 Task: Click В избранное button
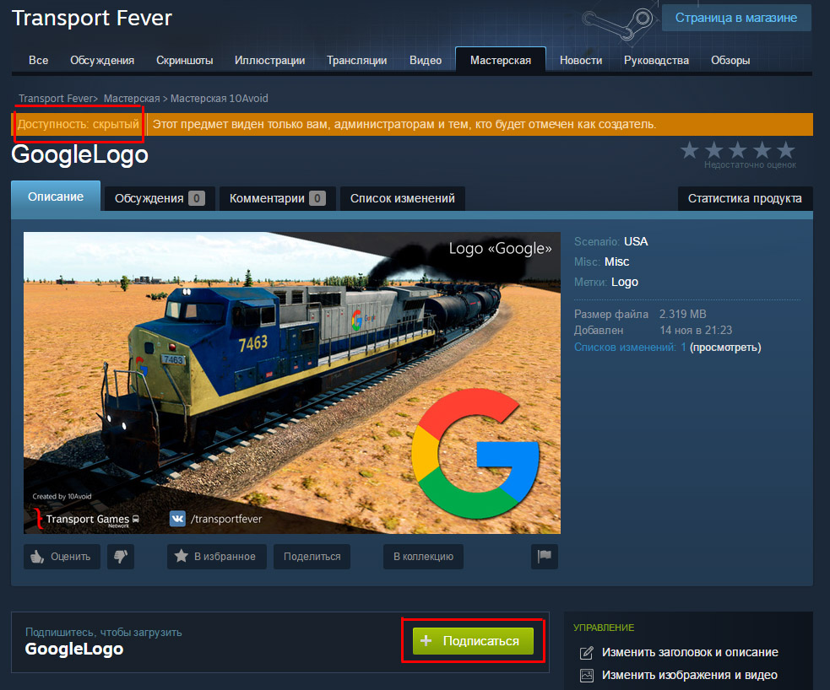tap(216, 556)
